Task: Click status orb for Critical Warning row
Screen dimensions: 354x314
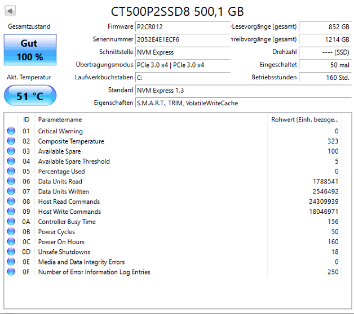Action: click(11, 131)
